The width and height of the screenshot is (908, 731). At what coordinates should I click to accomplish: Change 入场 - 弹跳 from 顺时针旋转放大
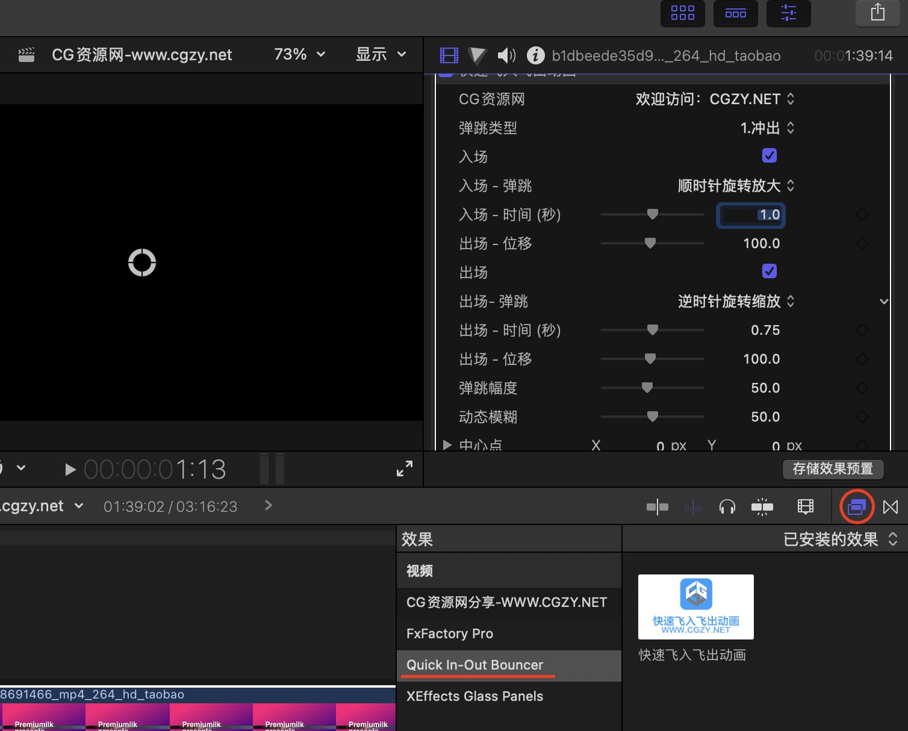coord(736,185)
